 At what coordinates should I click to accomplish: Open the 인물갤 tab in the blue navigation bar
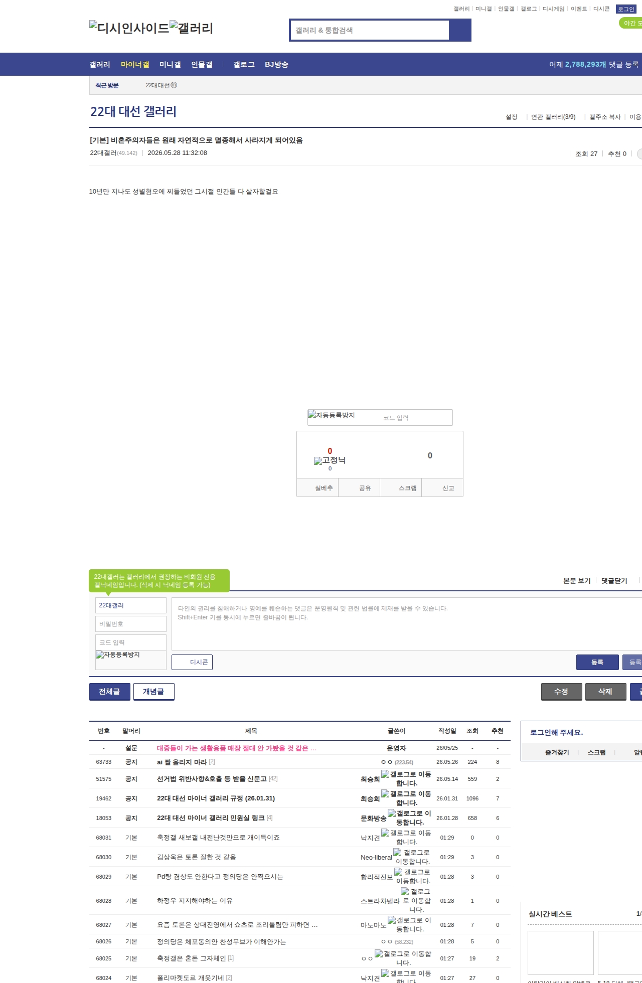click(202, 64)
